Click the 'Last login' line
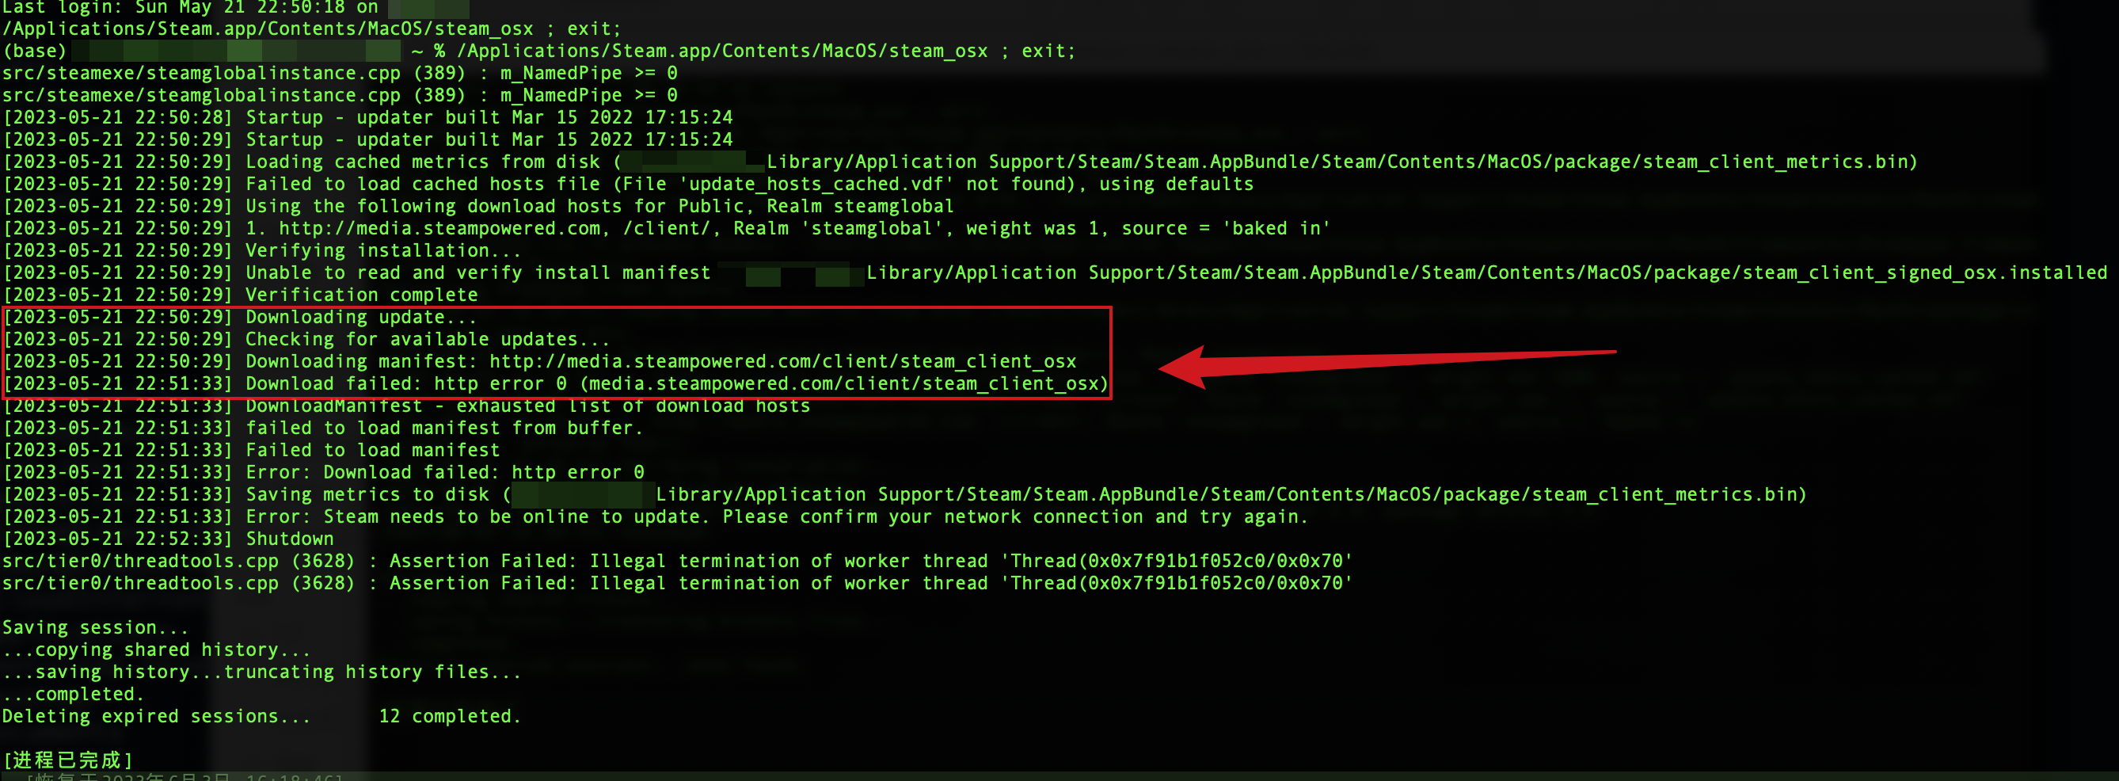2119x781 pixels. click(189, 8)
